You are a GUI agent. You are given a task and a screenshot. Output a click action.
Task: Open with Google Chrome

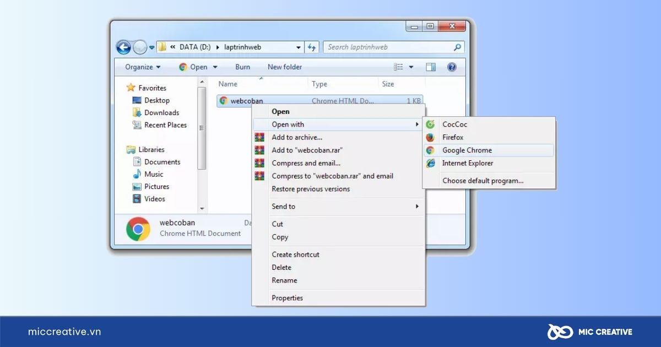(489, 150)
